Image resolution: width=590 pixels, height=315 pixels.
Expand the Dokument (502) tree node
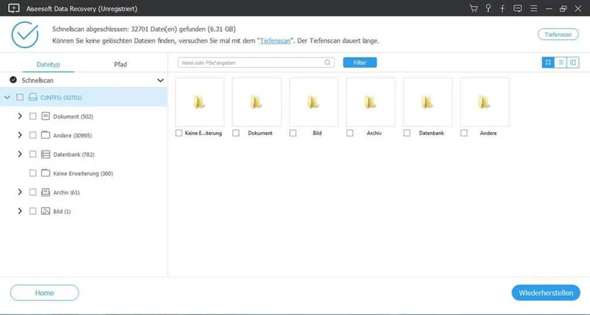pos(20,117)
